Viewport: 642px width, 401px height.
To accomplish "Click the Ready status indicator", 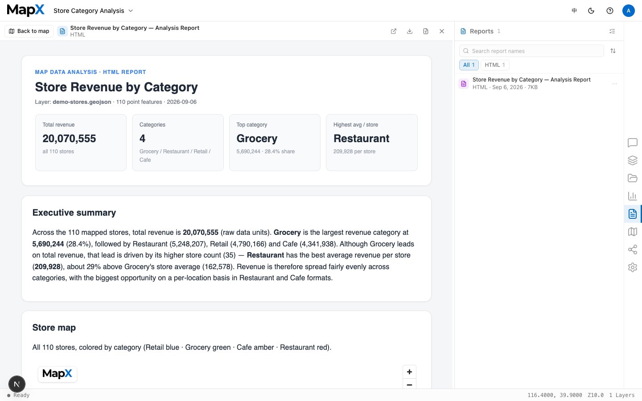I will [18, 395].
